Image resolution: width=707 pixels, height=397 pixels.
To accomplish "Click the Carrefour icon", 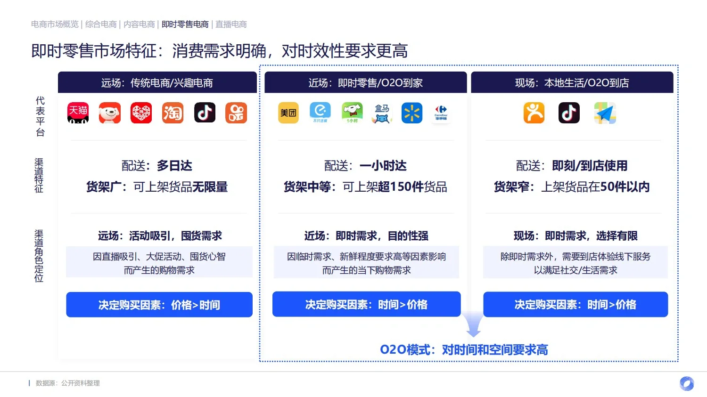I will [x=441, y=113].
